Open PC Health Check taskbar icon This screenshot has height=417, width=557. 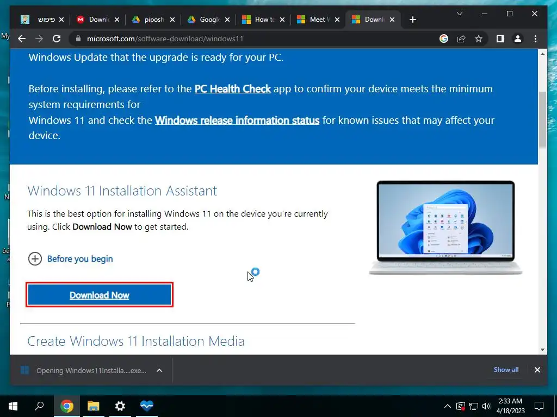(x=147, y=406)
